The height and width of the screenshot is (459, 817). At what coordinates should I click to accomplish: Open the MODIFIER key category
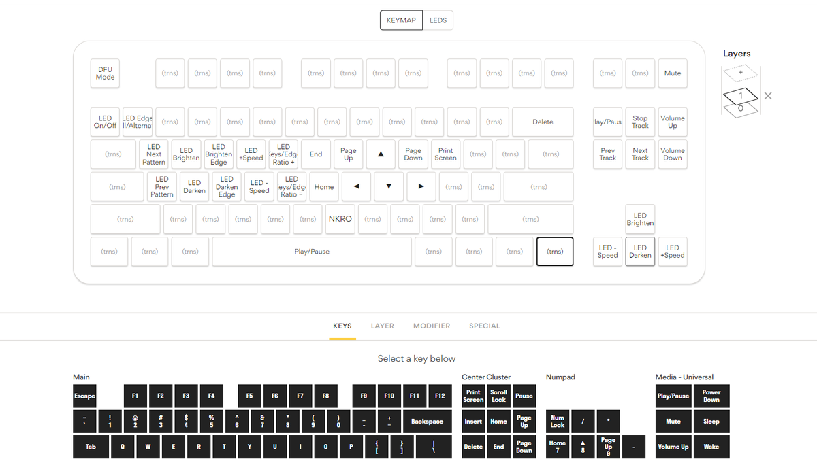pos(432,326)
